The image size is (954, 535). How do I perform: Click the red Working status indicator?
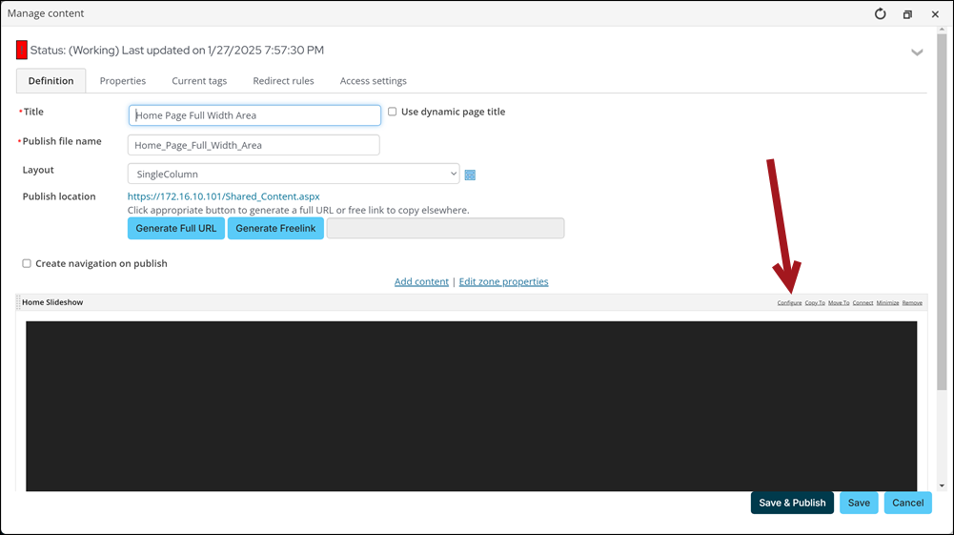[x=22, y=51]
